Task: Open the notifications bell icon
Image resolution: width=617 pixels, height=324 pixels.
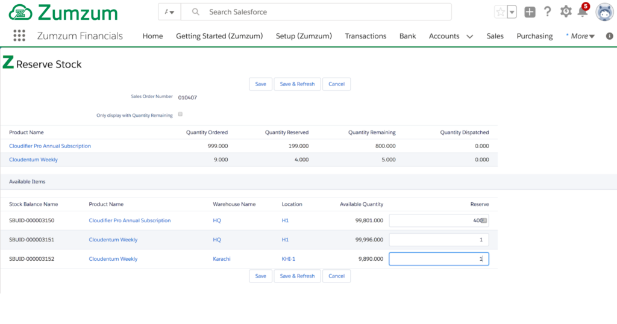Action: pyautogui.click(x=583, y=12)
